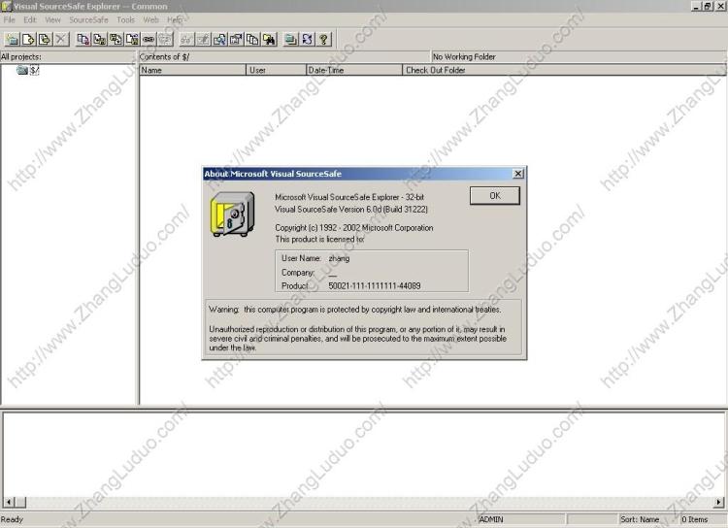Click the Get Latest Version toolbar icon
728x528 pixels.
(x=83, y=39)
